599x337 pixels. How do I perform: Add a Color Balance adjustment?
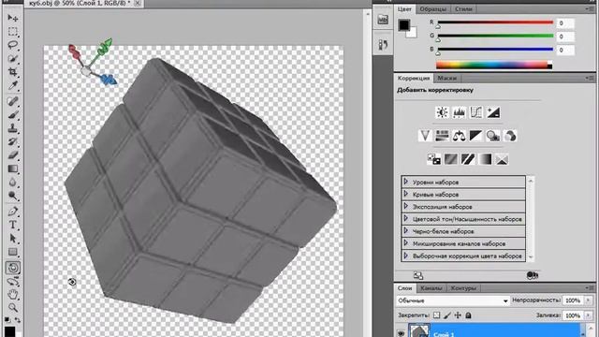[x=459, y=136]
